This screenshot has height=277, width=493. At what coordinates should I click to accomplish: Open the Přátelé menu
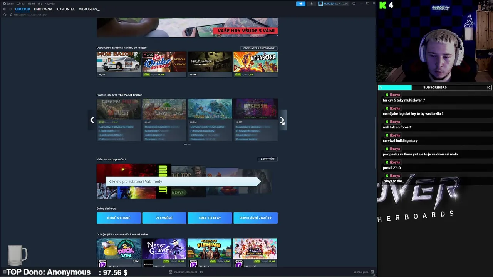point(32,3)
